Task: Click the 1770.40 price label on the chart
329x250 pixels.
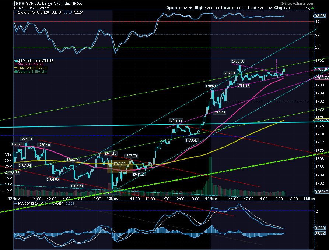Action: (44, 145)
